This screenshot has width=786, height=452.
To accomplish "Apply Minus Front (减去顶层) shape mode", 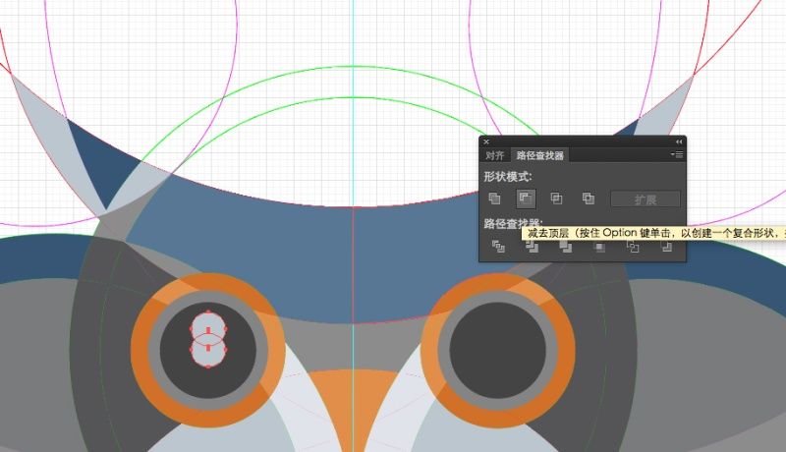I will pyautogui.click(x=526, y=198).
